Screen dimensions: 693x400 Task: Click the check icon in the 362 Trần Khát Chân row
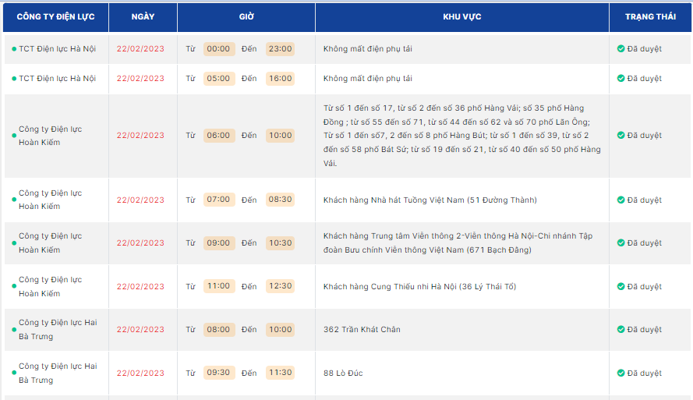point(621,329)
